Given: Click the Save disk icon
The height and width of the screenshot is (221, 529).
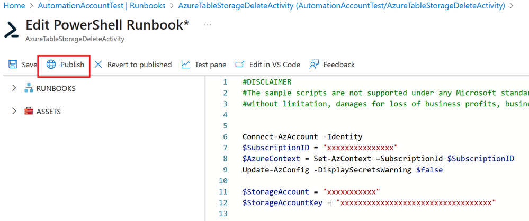Looking at the screenshot, I should (x=13, y=65).
